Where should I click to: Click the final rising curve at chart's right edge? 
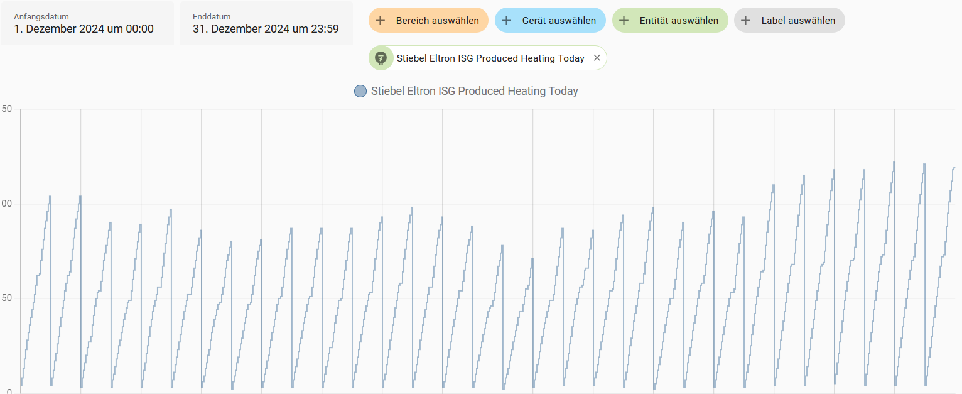coord(949,201)
